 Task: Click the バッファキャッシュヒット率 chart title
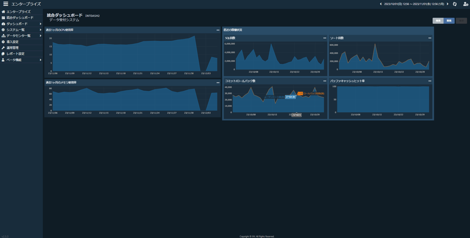click(347, 81)
